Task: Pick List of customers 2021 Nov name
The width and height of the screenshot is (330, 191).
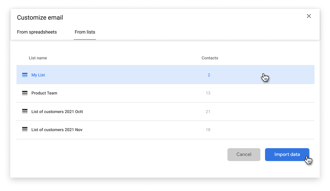Action: tap(57, 130)
